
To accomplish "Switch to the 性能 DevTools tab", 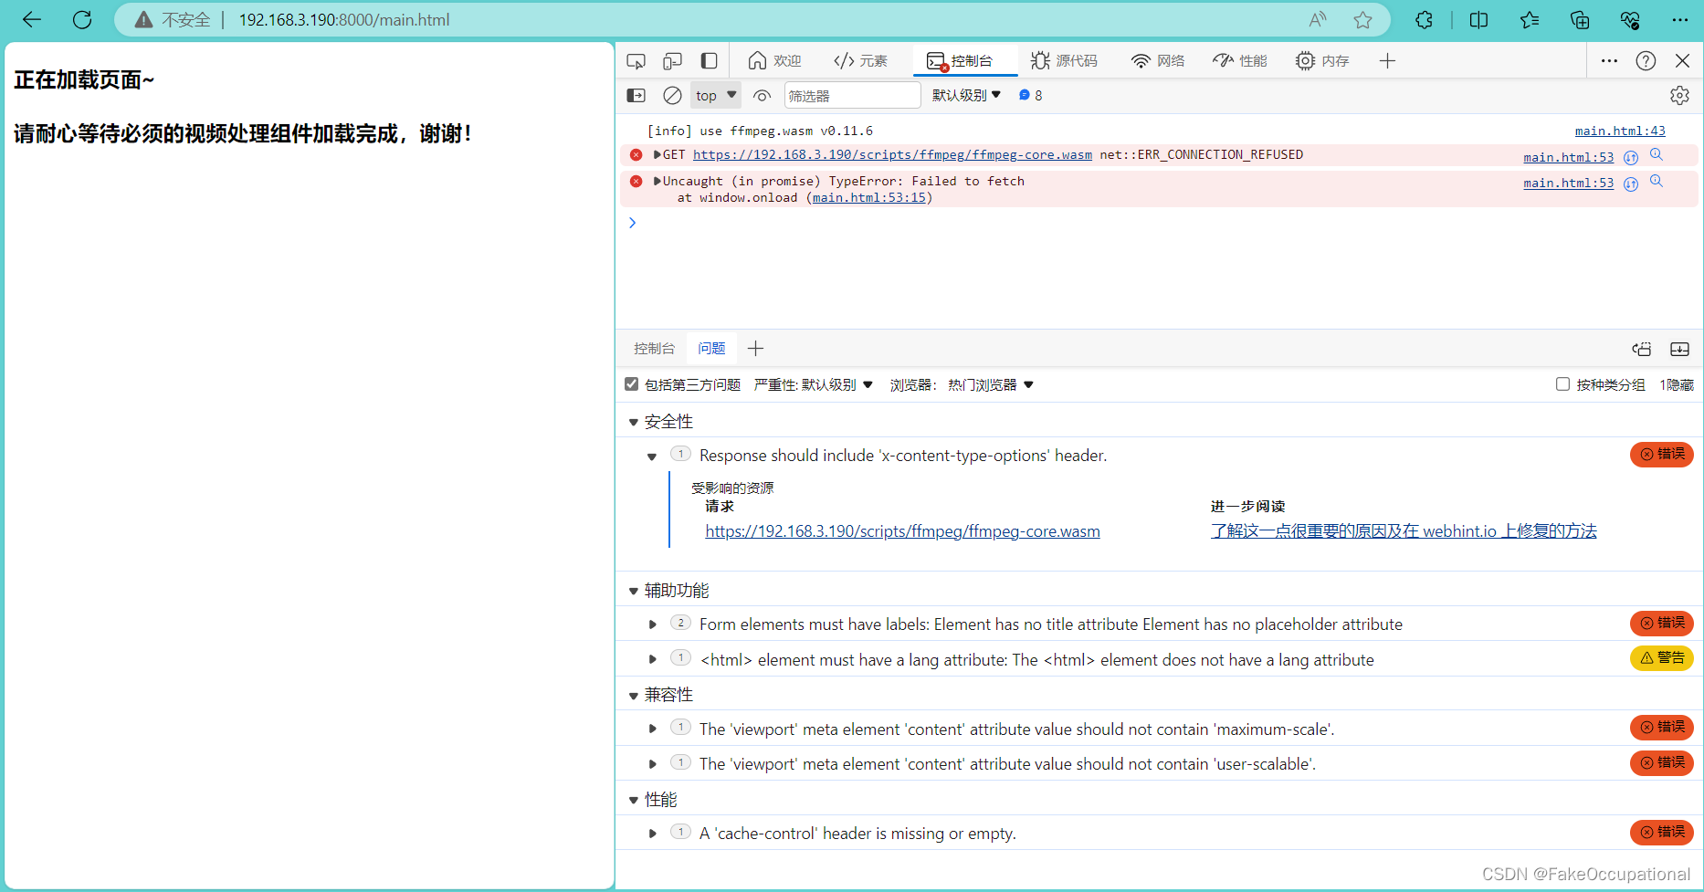I will click(1240, 61).
